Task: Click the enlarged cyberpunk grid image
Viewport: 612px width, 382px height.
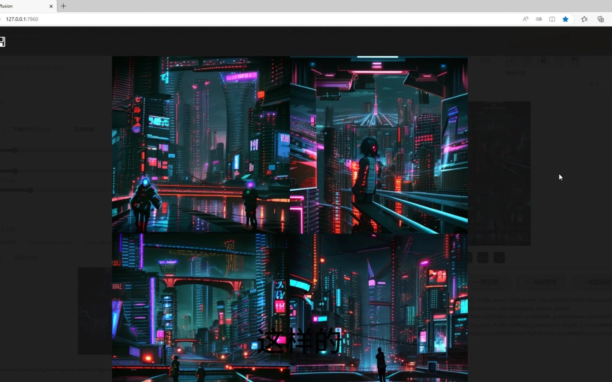Action: pyautogui.click(x=290, y=219)
